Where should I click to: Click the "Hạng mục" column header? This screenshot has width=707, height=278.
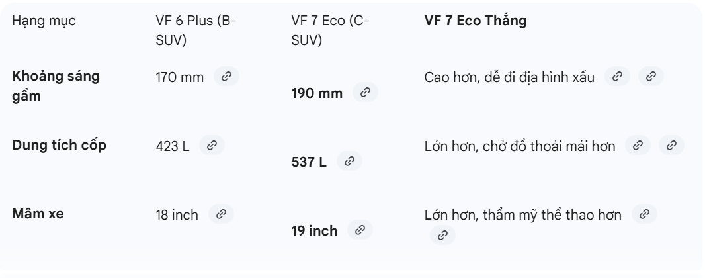pos(44,21)
